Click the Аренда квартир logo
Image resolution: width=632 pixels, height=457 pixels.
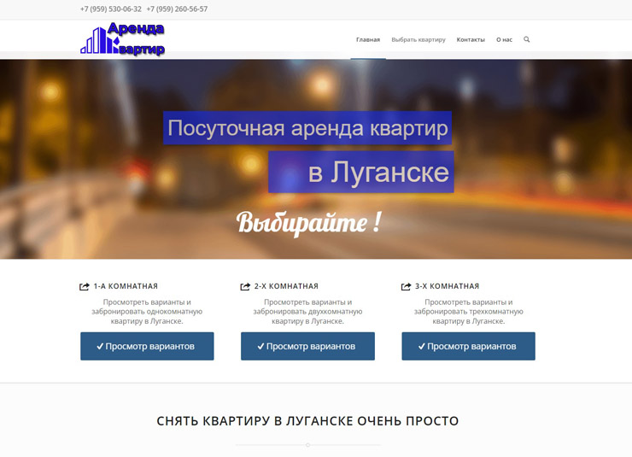pos(122,39)
